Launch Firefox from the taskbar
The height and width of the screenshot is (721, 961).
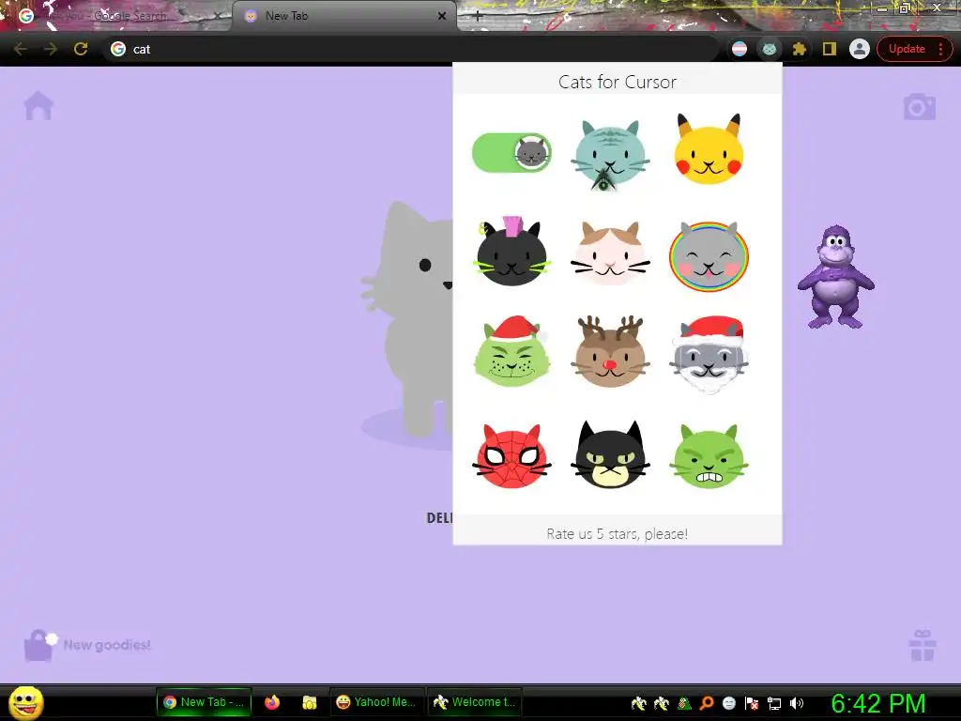(x=271, y=702)
